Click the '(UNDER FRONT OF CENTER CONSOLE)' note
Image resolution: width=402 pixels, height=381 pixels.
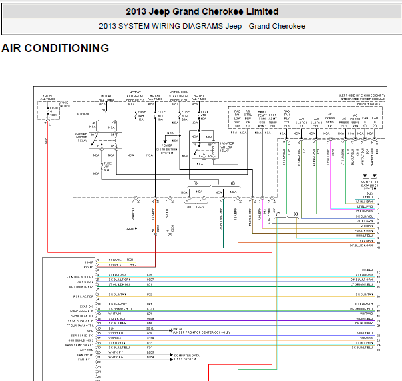(x=202, y=332)
